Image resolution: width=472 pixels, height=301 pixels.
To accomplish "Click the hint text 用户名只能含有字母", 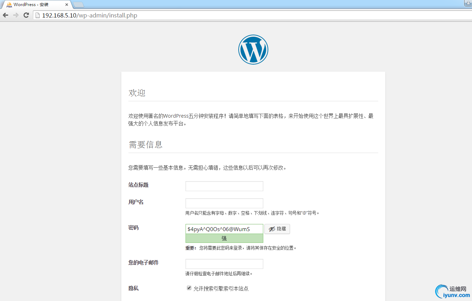I will 252,213.
